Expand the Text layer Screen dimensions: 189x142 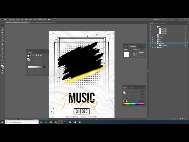point(155,39)
